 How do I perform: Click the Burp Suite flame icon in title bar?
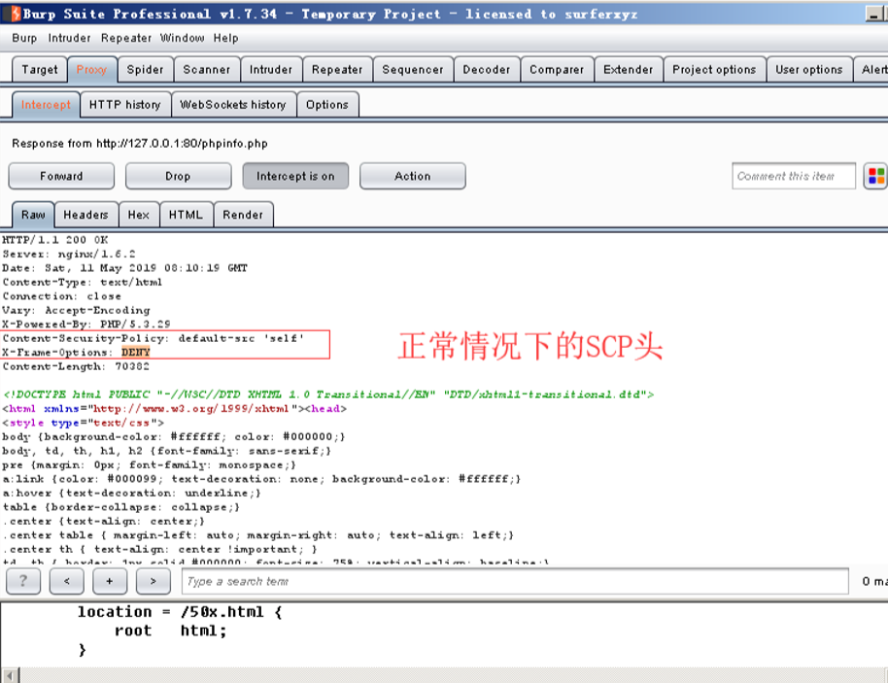(x=10, y=13)
